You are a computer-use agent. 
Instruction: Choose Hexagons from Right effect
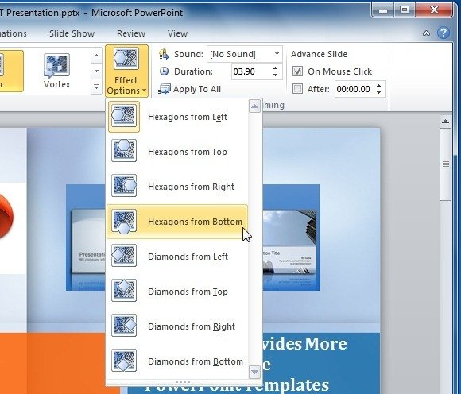tap(177, 187)
